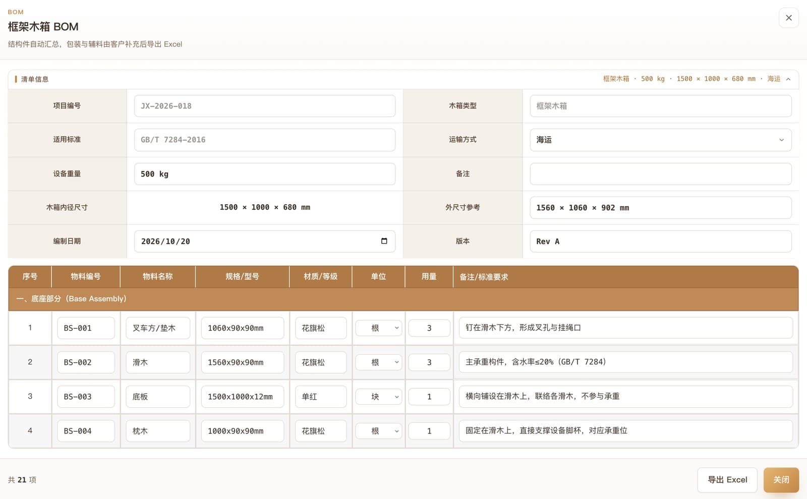Click the 备注/标准要求 column header
Screen dimensions: 807x499
click(x=625, y=277)
